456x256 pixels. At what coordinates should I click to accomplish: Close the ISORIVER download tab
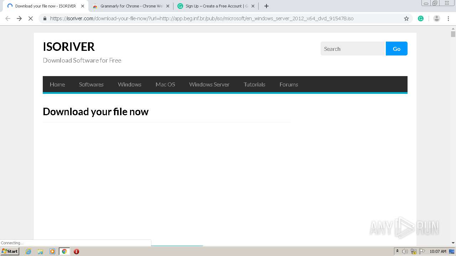83,6
